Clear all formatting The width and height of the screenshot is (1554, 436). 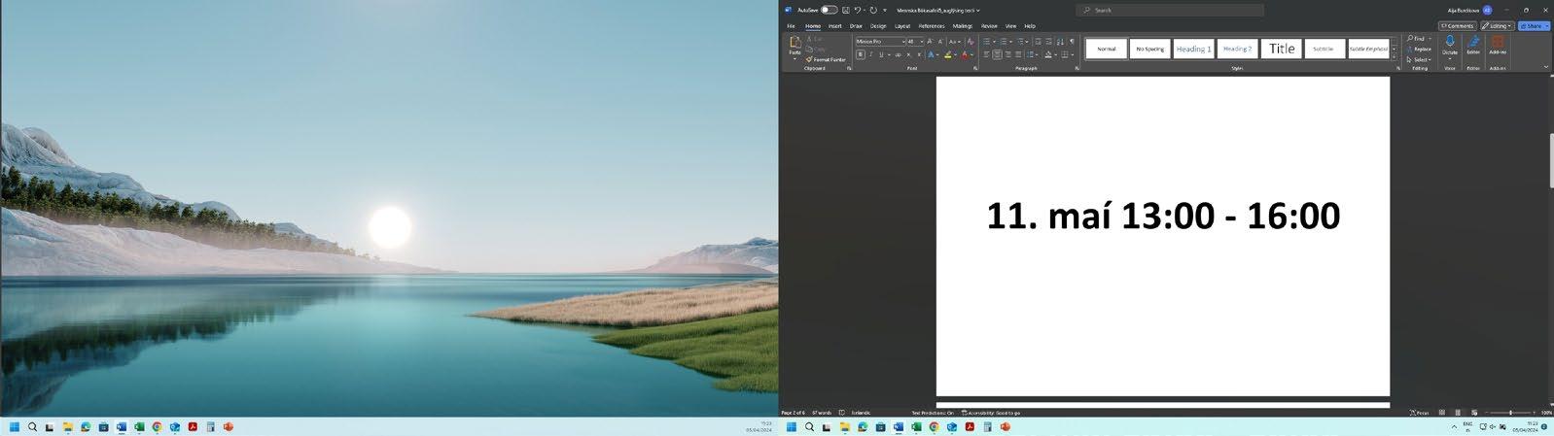click(x=970, y=42)
